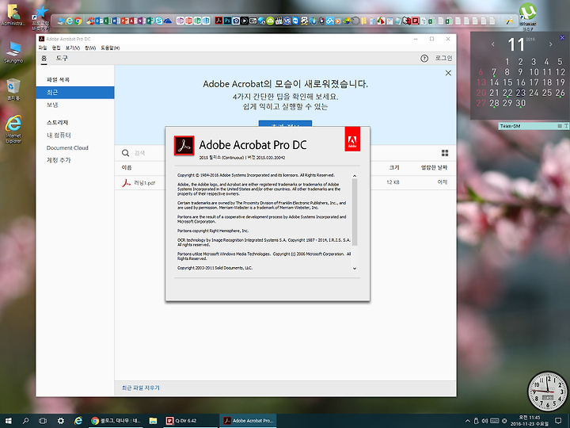Click the red Adobe logo badge

pyautogui.click(x=352, y=139)
